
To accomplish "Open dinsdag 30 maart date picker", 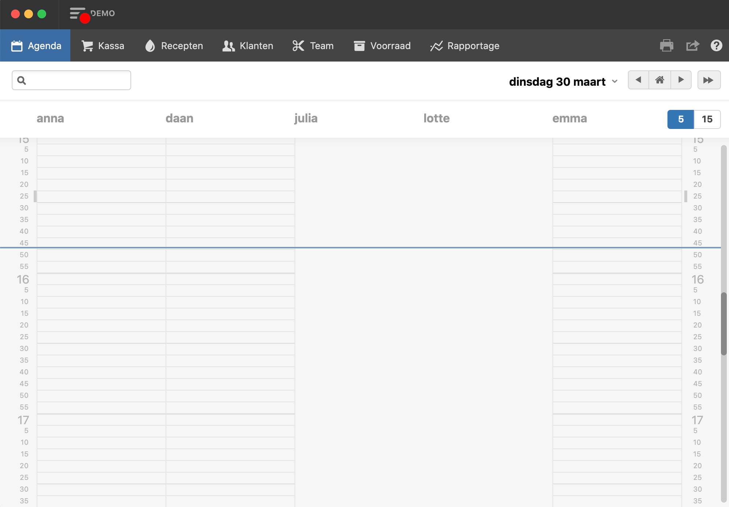I will tap(557, 81).
